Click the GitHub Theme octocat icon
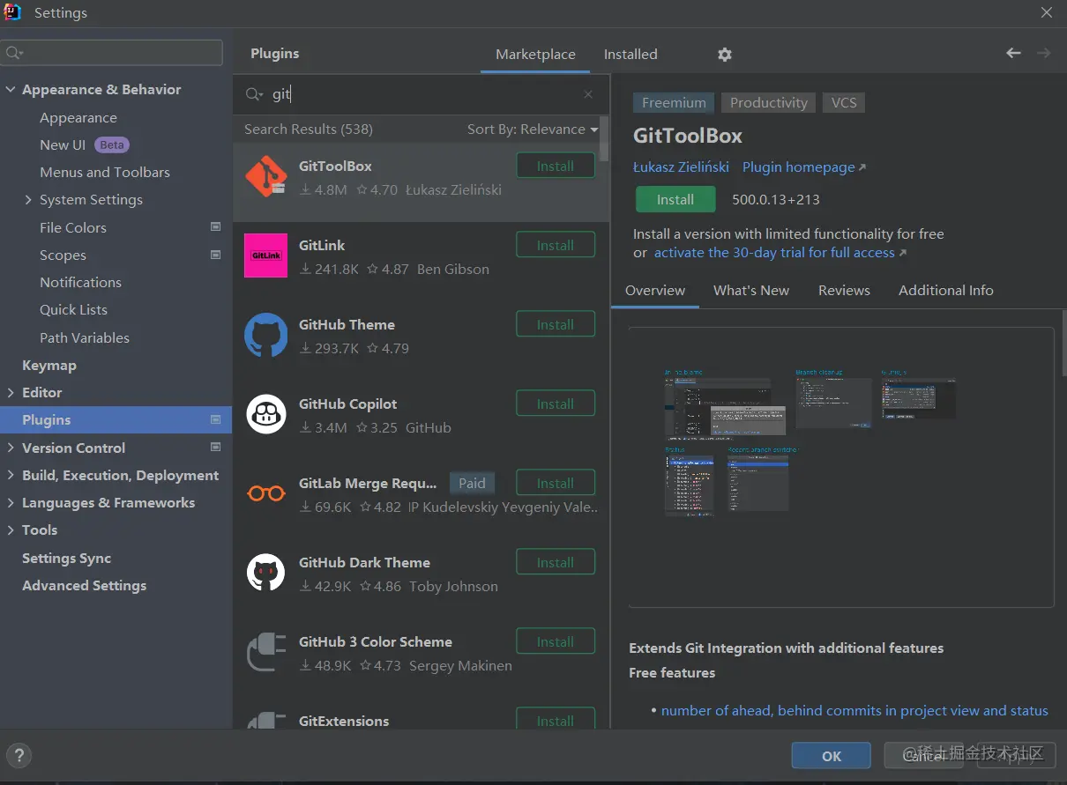The height and width of the screenshot is (785, 1067). 265,335
